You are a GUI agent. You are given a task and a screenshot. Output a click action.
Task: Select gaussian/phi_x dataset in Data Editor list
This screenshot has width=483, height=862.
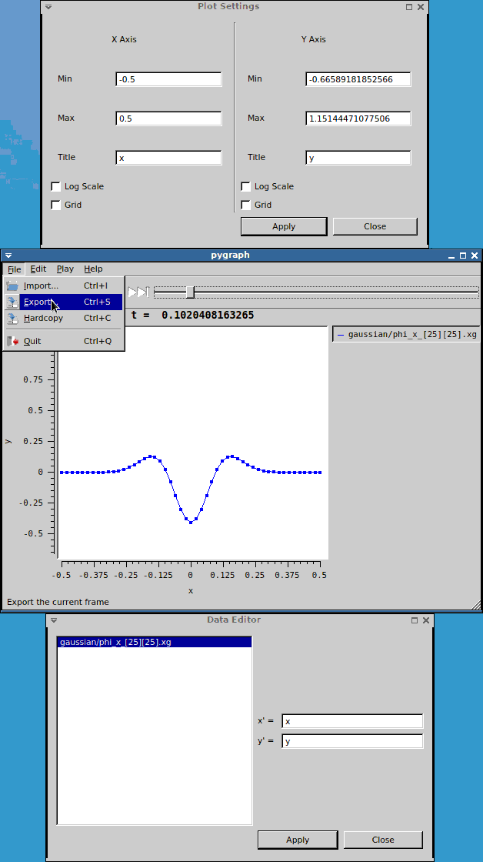[x=154, y=642]
